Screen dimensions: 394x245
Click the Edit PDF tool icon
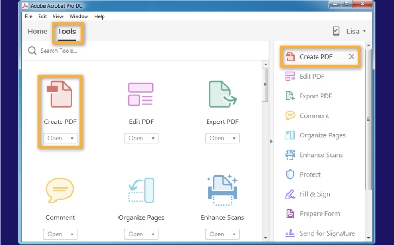pyautogui.click(x=141, y=94)
